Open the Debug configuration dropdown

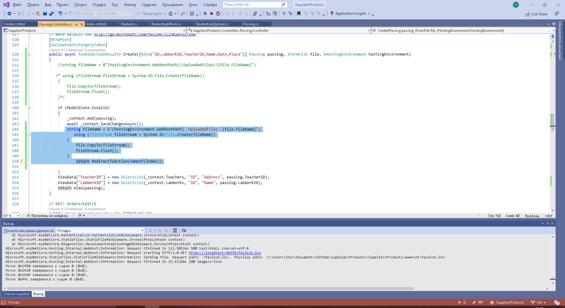90,14
